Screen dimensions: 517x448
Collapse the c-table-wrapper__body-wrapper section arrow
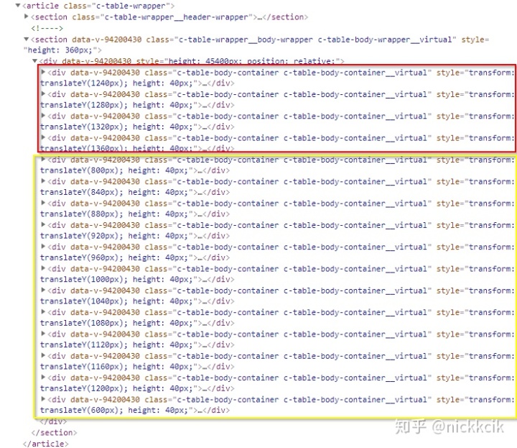27,39
